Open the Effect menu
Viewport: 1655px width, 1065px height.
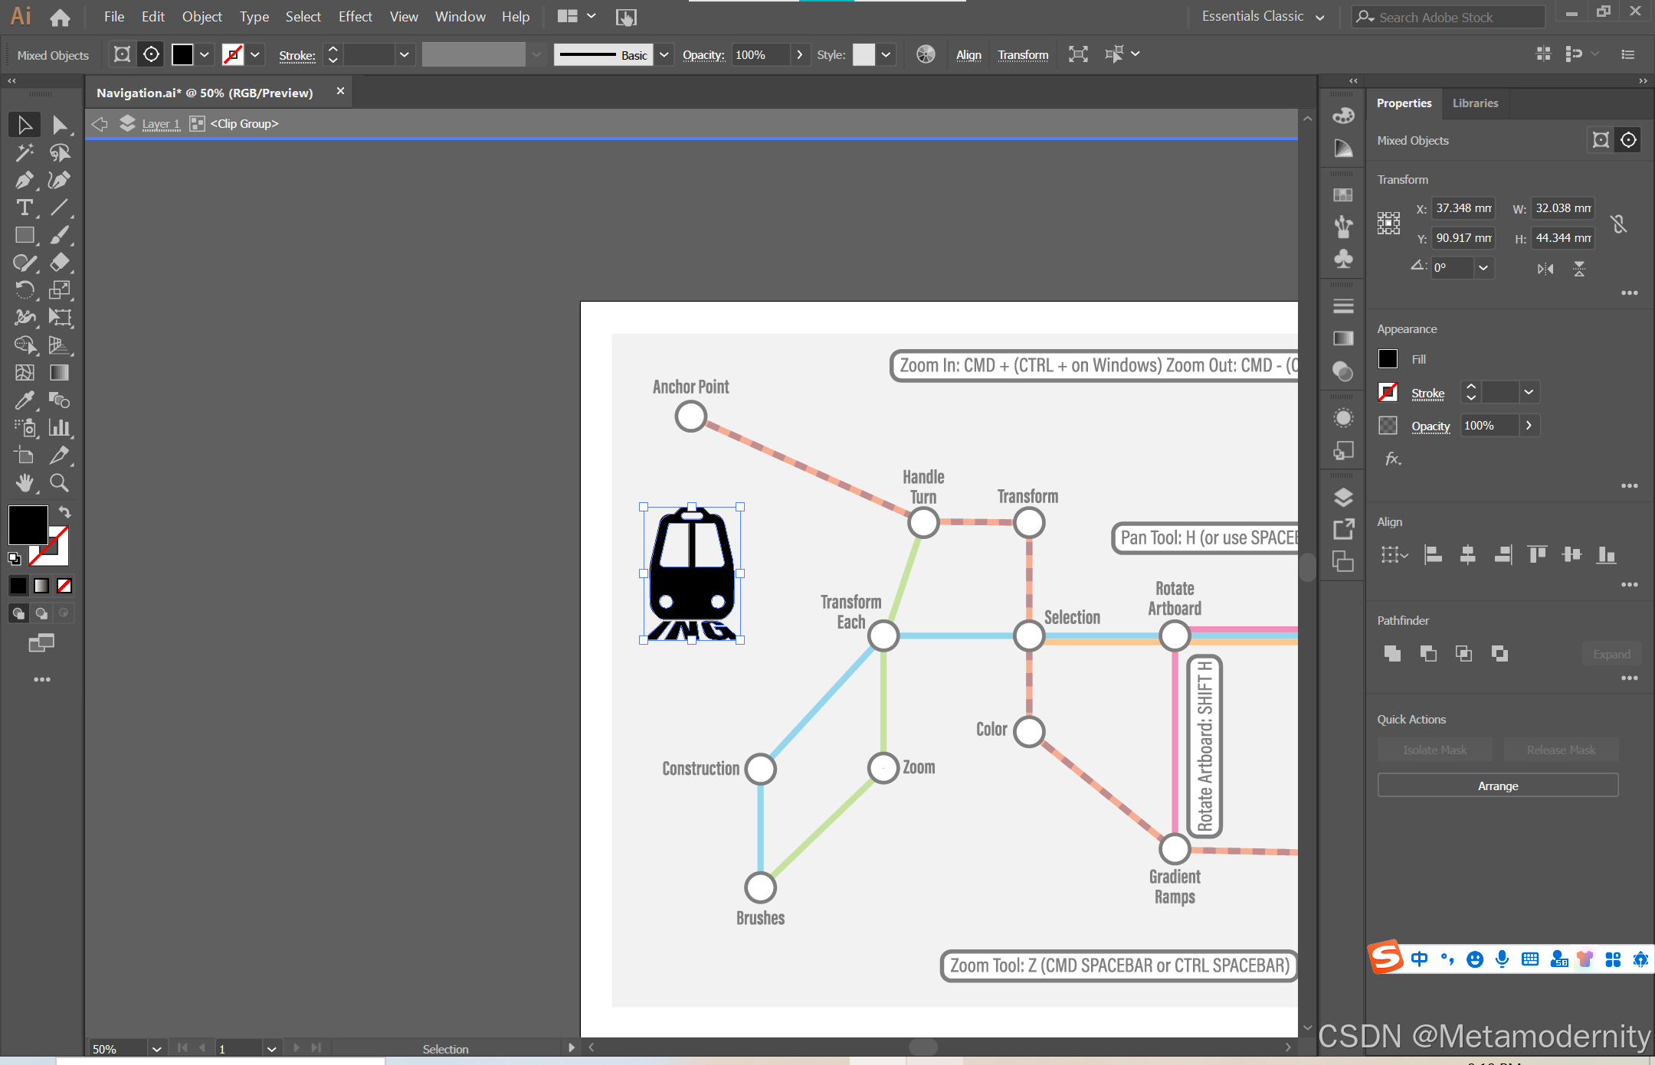coord(355,17)
